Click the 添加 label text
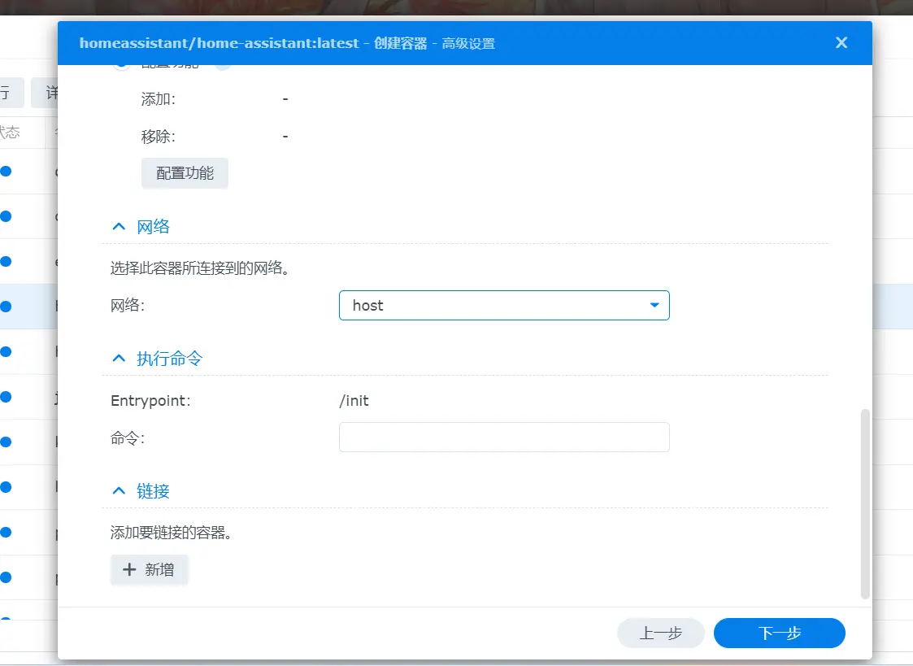The height and width of the screenshot is (666, 913). coord(158,99)
